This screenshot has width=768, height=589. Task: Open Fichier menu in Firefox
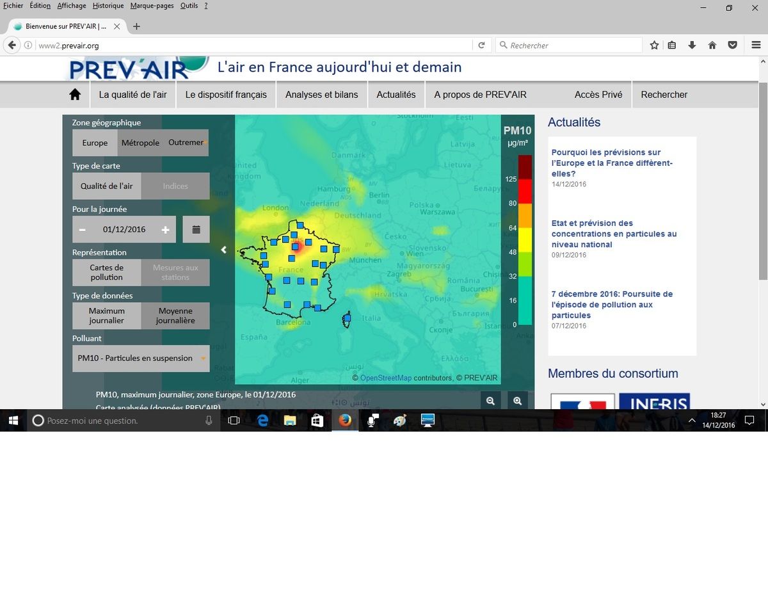click(x=13, y=6)
